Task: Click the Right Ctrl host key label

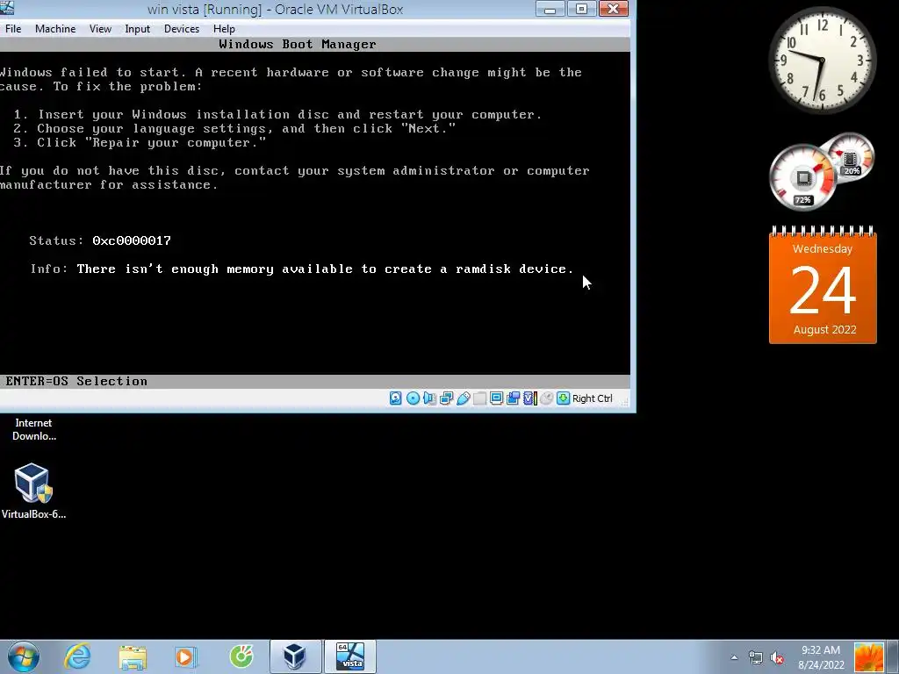Action: click(593, 398)
